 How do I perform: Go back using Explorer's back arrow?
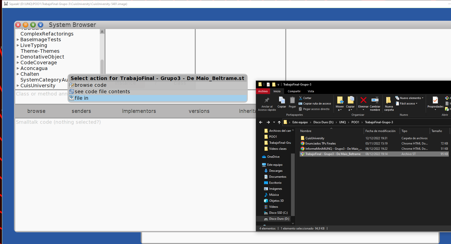[261, 122]
